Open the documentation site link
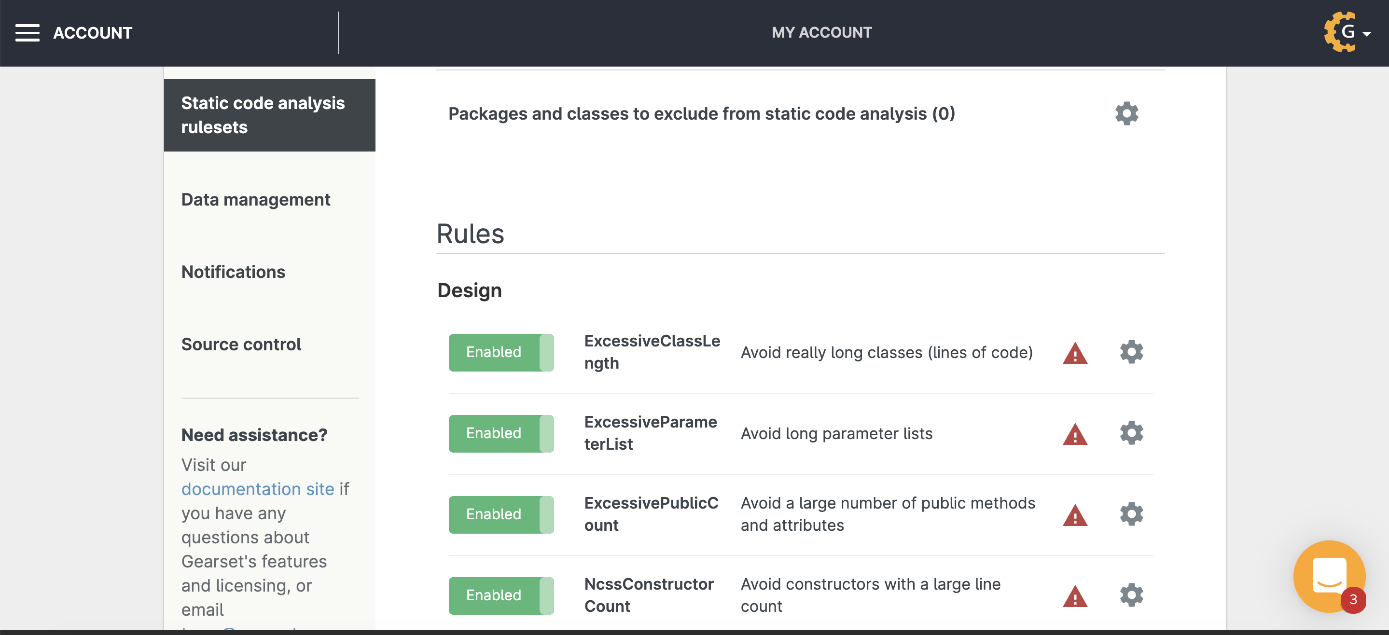The image size is (1389, 635). tap(257, 489)
